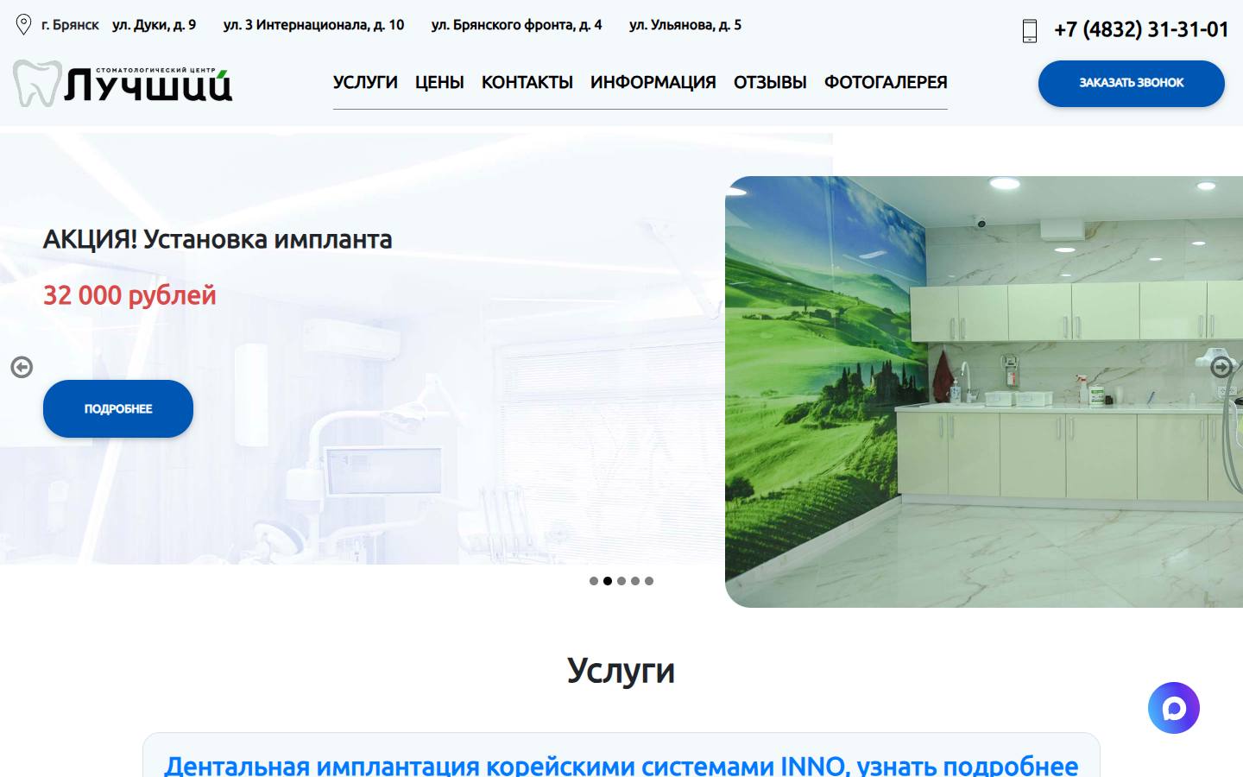Click the location pin icon near г. Брянск
This screenshot has width=1243, height=777.
[x=24, y=25]
